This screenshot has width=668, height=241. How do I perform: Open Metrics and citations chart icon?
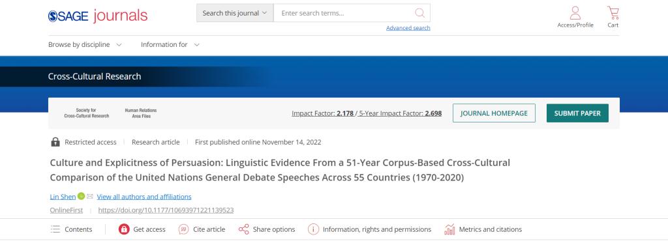[x=449, y=229]
